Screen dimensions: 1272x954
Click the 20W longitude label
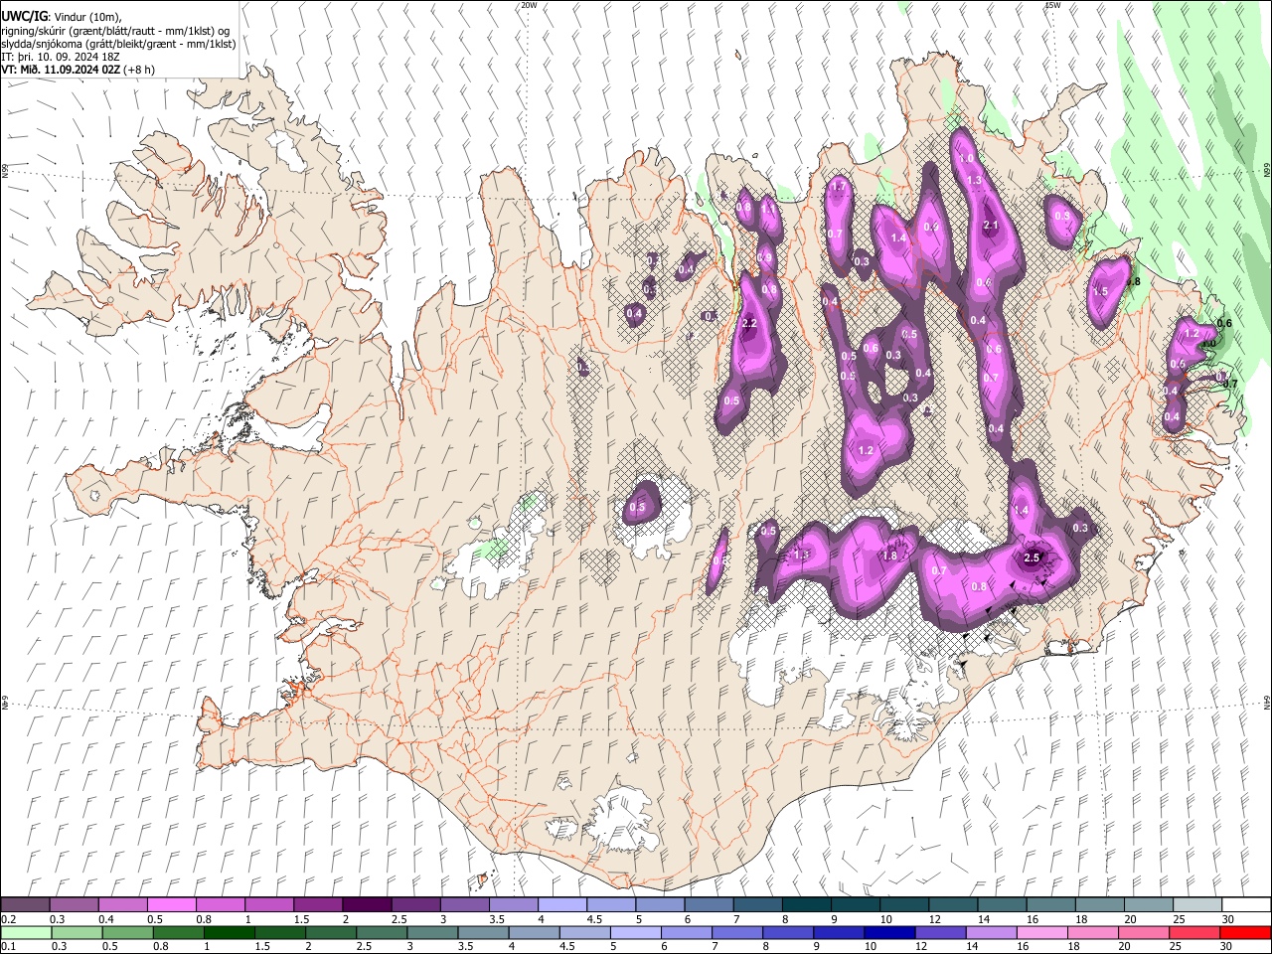pyautogui.click(x=529, y=5)
